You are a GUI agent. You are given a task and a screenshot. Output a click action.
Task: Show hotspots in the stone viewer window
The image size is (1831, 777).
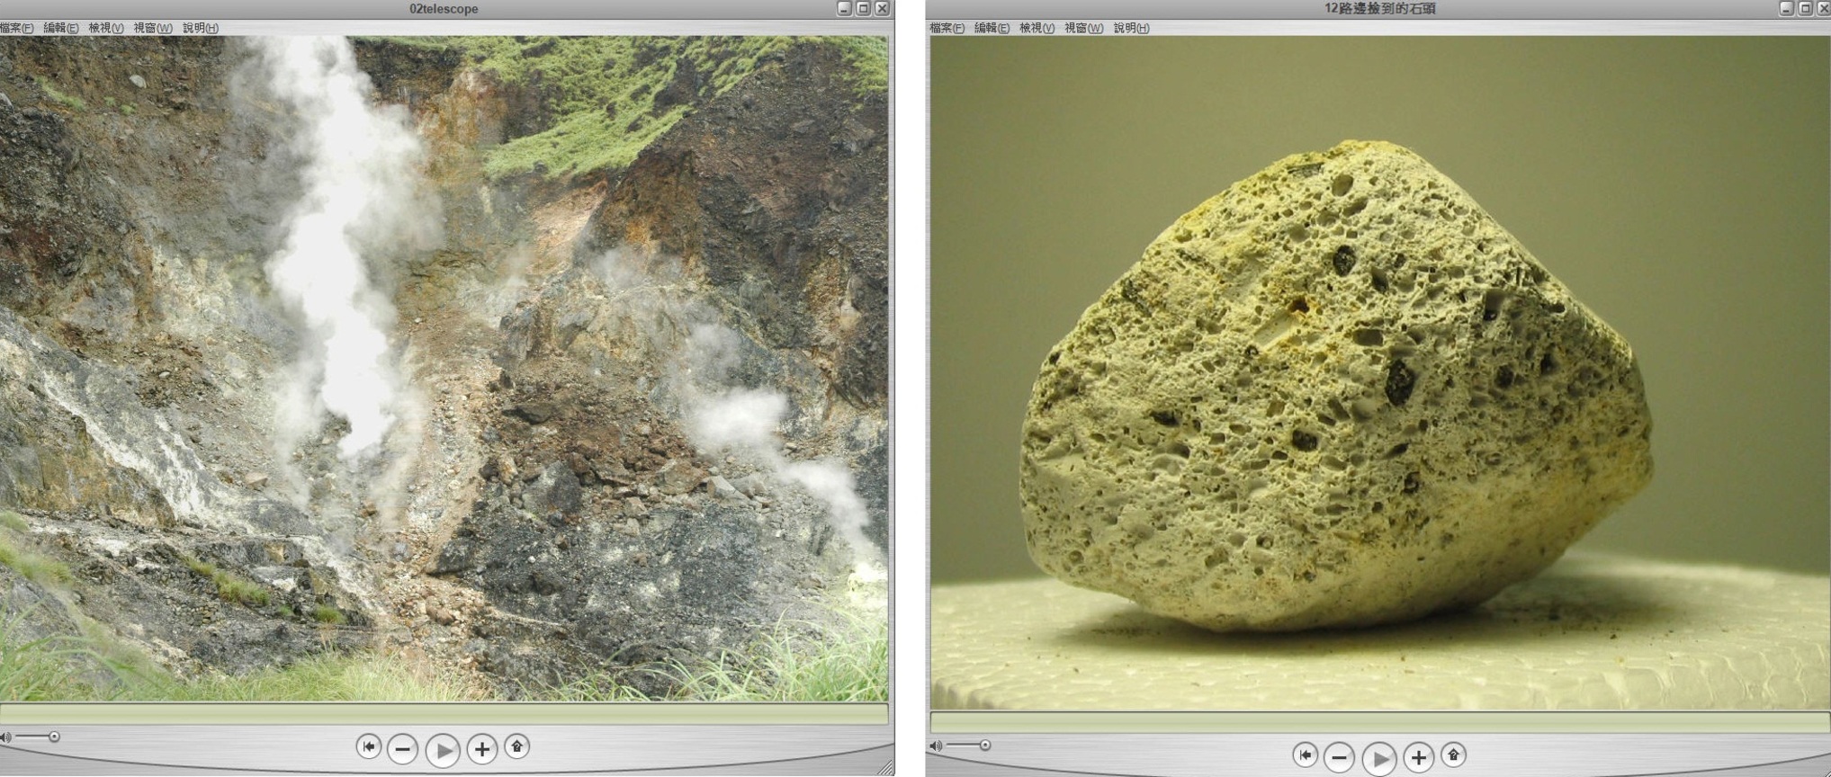[x=1453, y=755]
